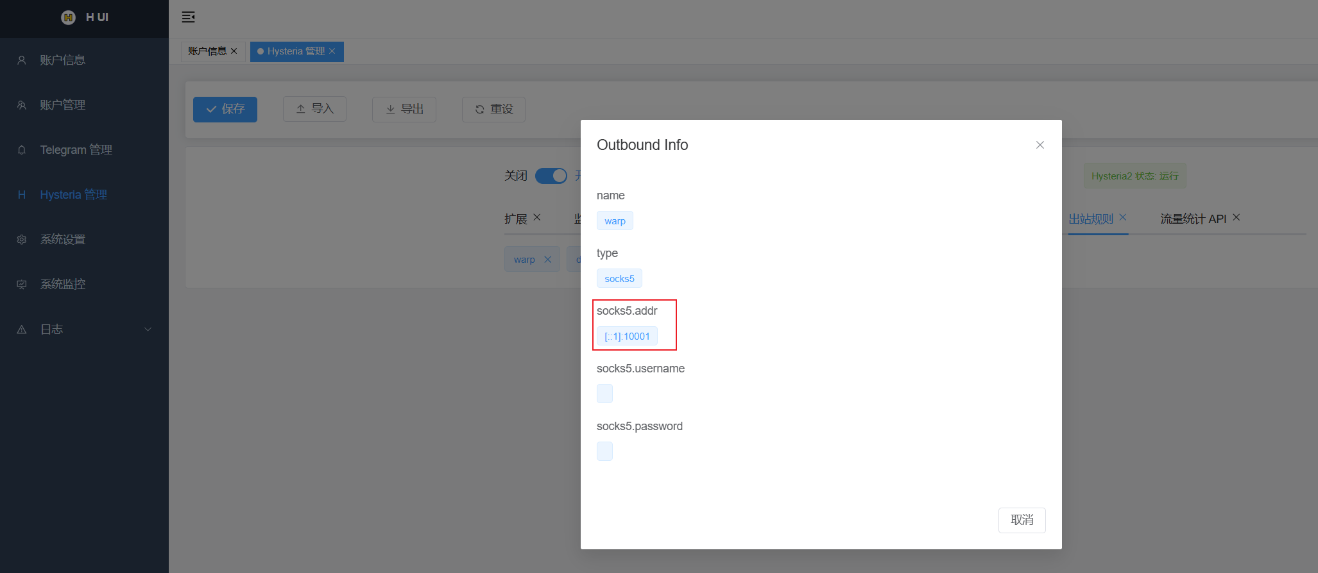Click the 重设 button
This screenshot has width=1318, height=573.
pyautogui.click(x=494, y=110)
